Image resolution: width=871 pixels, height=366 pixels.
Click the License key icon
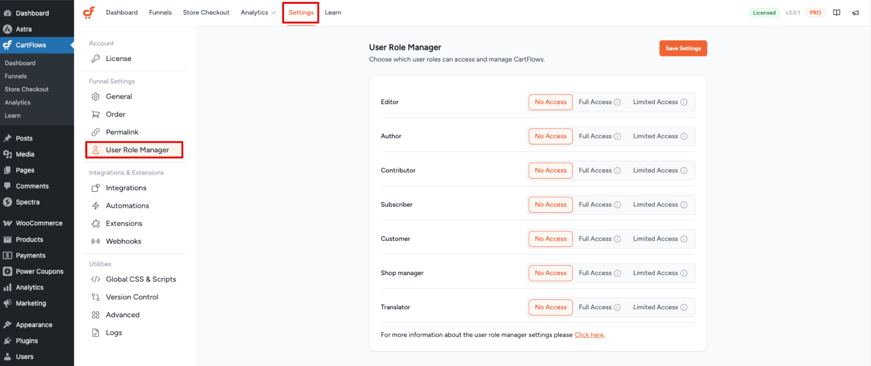coord(95,59)
